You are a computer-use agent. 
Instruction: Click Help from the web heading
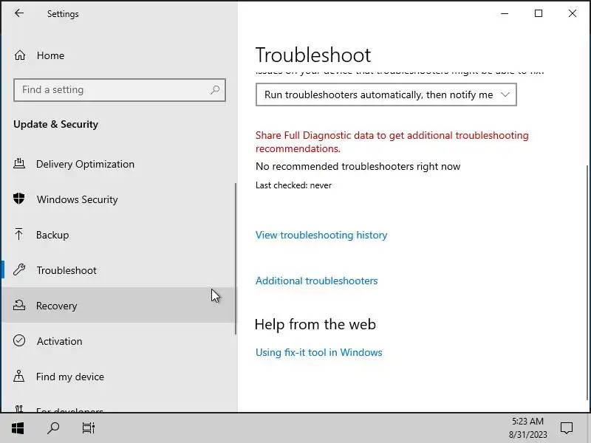tap(315, 324)
